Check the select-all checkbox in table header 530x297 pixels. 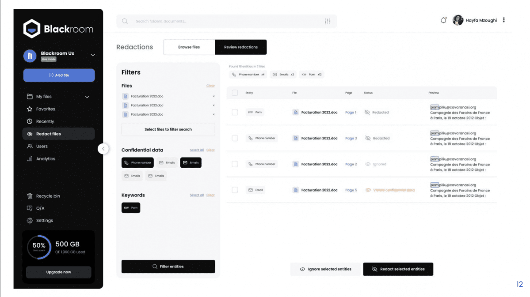coord(235,93)
